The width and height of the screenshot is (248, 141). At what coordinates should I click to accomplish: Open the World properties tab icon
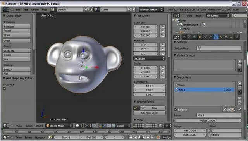click(x=195, y=37)
